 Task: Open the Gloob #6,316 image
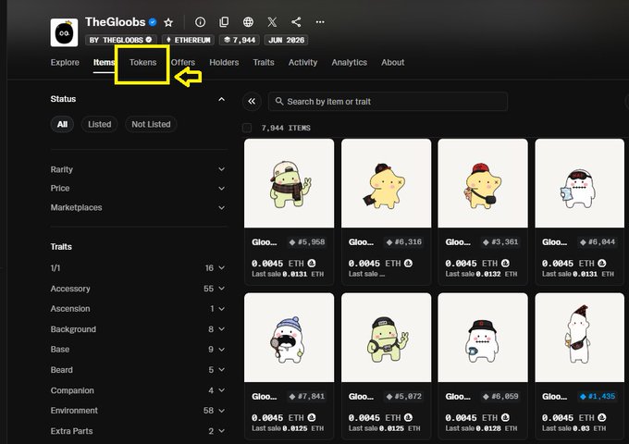387,183
